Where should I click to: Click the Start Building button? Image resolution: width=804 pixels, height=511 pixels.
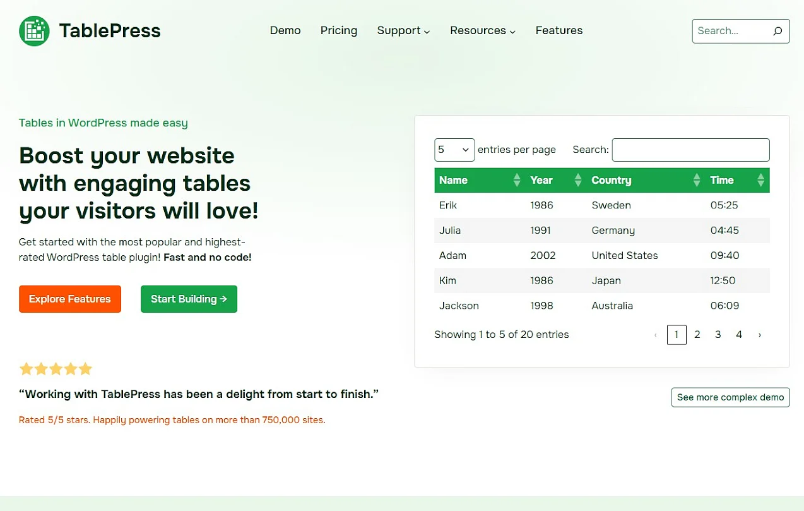coord(189,299)
